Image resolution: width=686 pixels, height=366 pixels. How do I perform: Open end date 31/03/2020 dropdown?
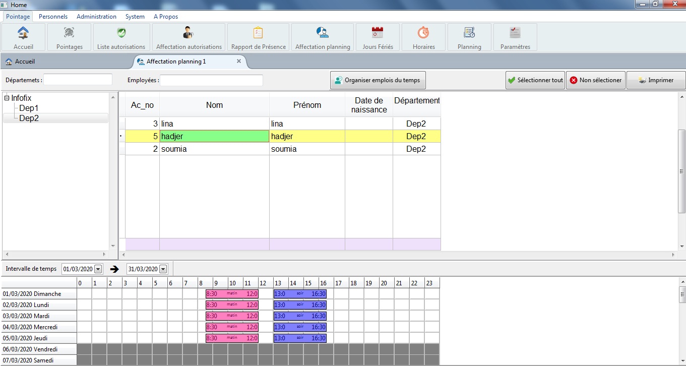pyautogui.click(x=163, y=269)
